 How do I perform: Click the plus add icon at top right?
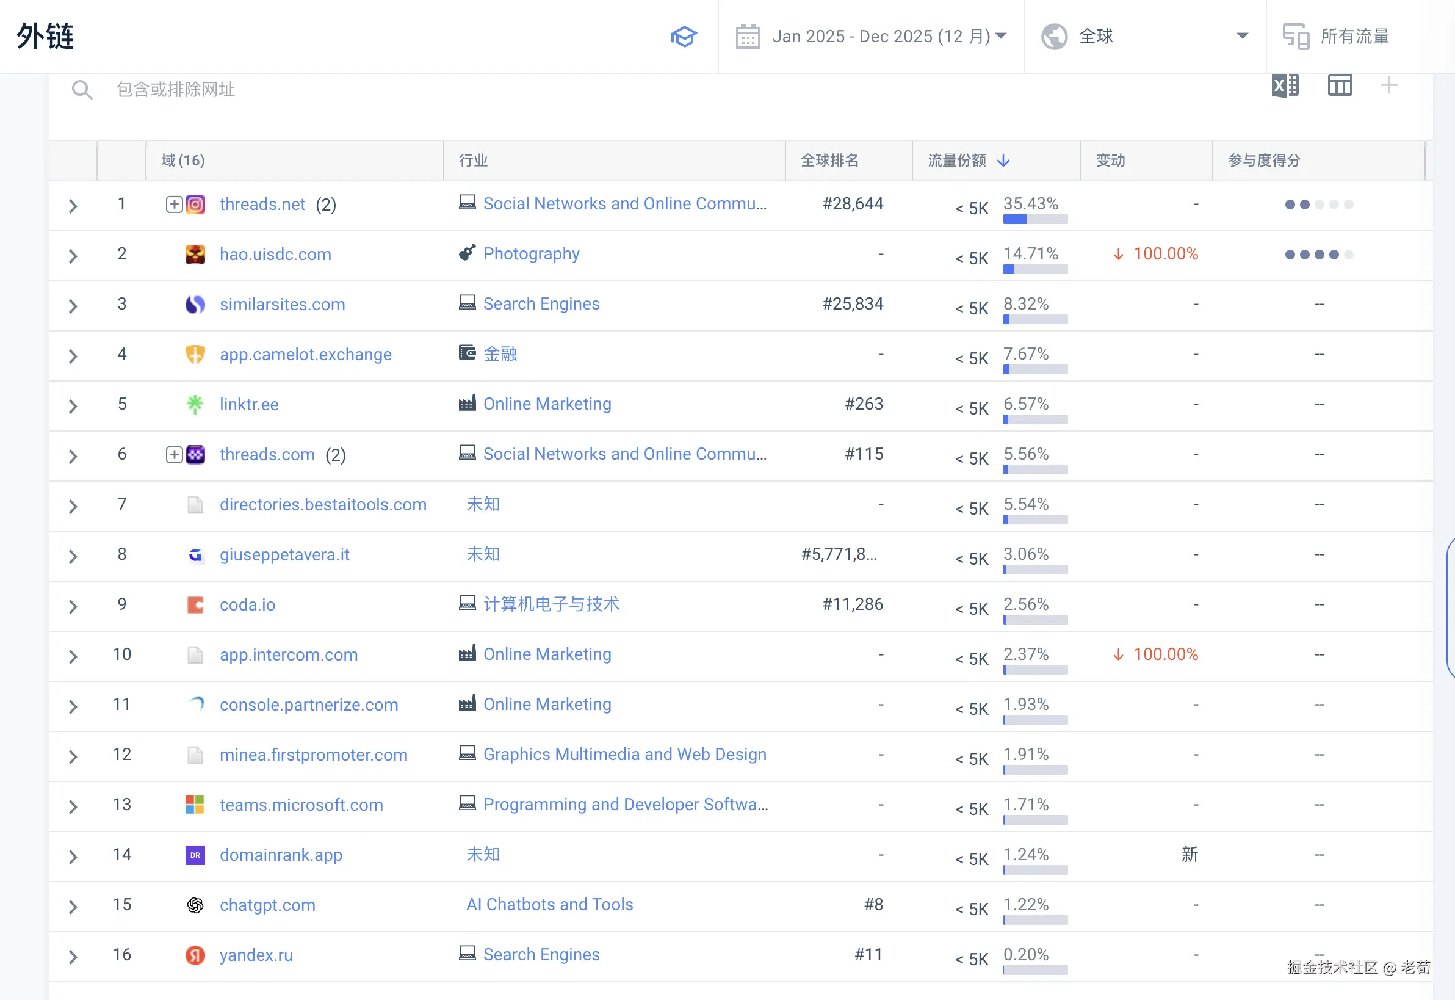click(x=1388, y=85)
